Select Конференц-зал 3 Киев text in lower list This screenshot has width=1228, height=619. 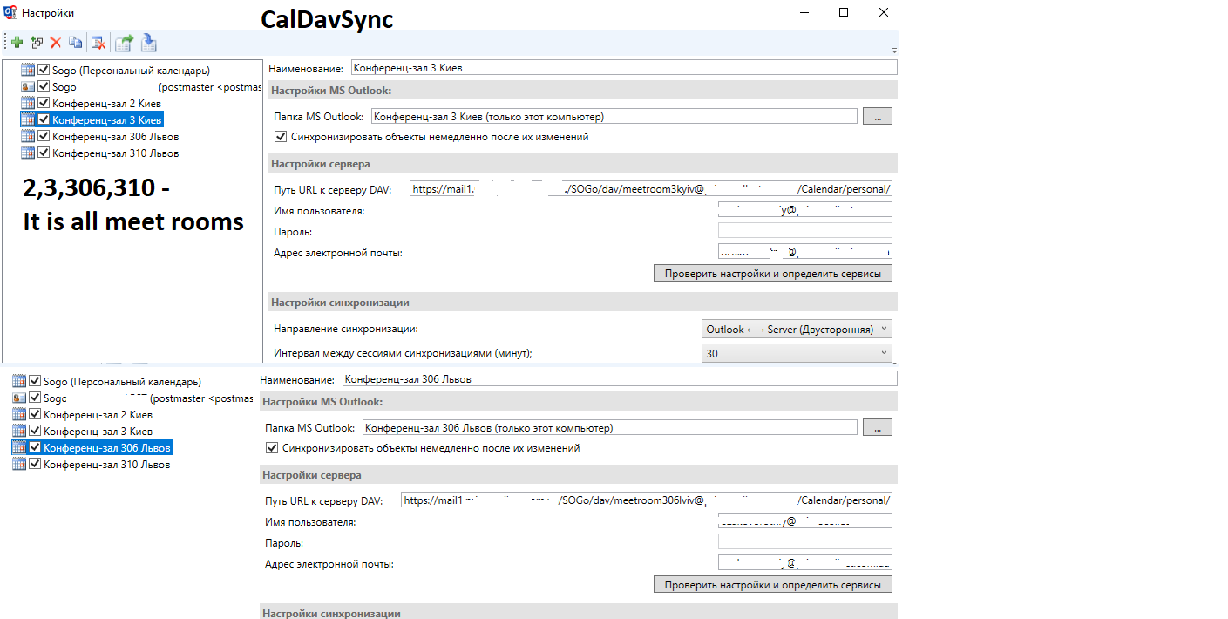(98, 431)
